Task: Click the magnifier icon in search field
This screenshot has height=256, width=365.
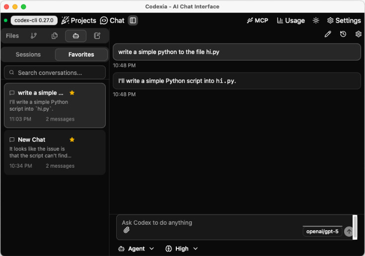Action: click(11, 72)
